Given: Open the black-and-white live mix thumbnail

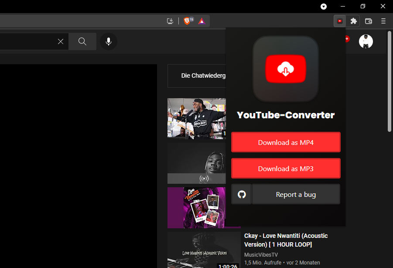Looking at the screenshot, I should 197,163.
